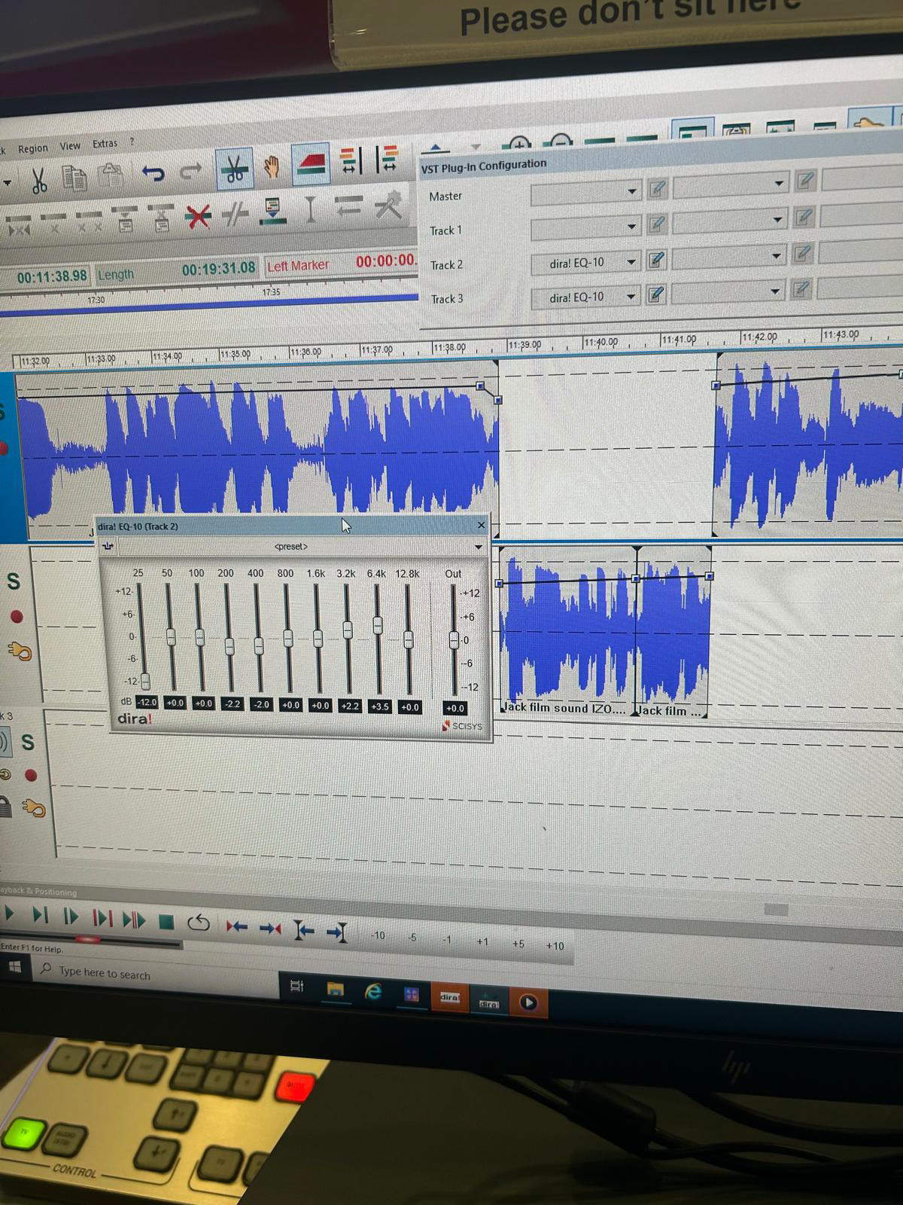The image size is (903, 1205).
Task: Open the EQ-10 preset dropdown
Action: 478,547
